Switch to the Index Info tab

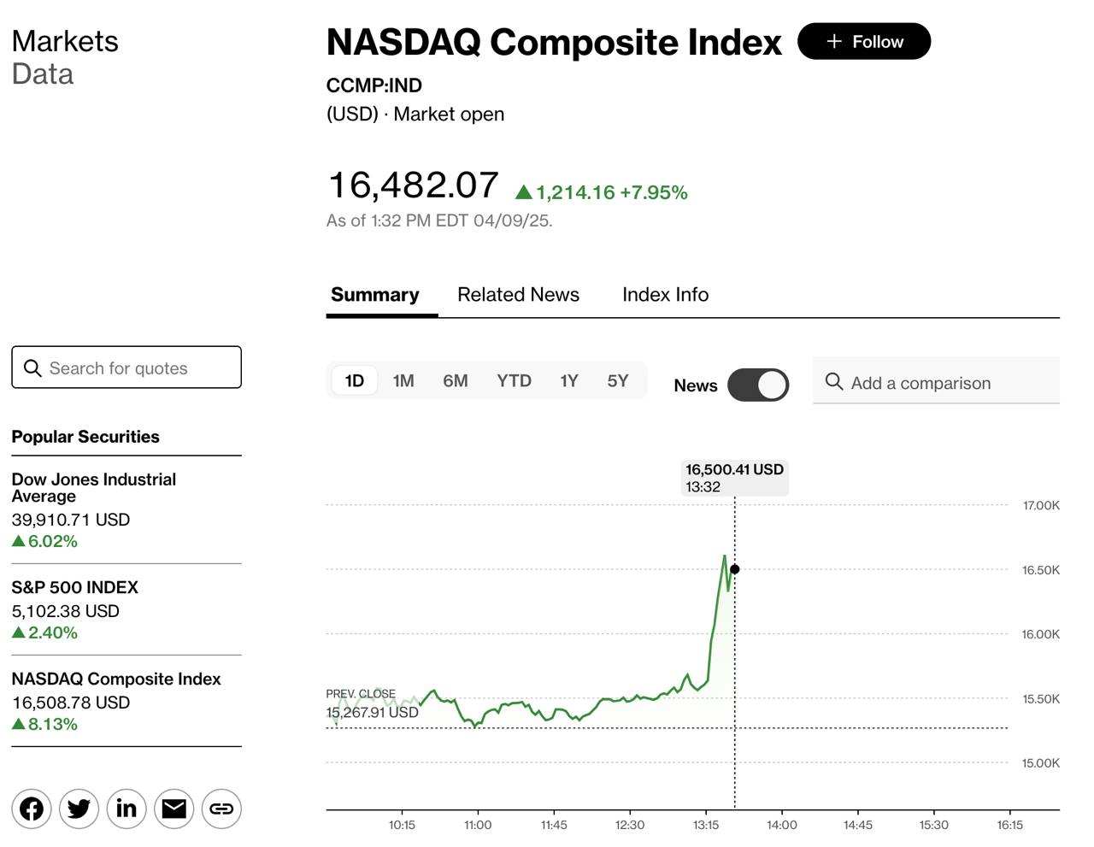coord(665,295)
